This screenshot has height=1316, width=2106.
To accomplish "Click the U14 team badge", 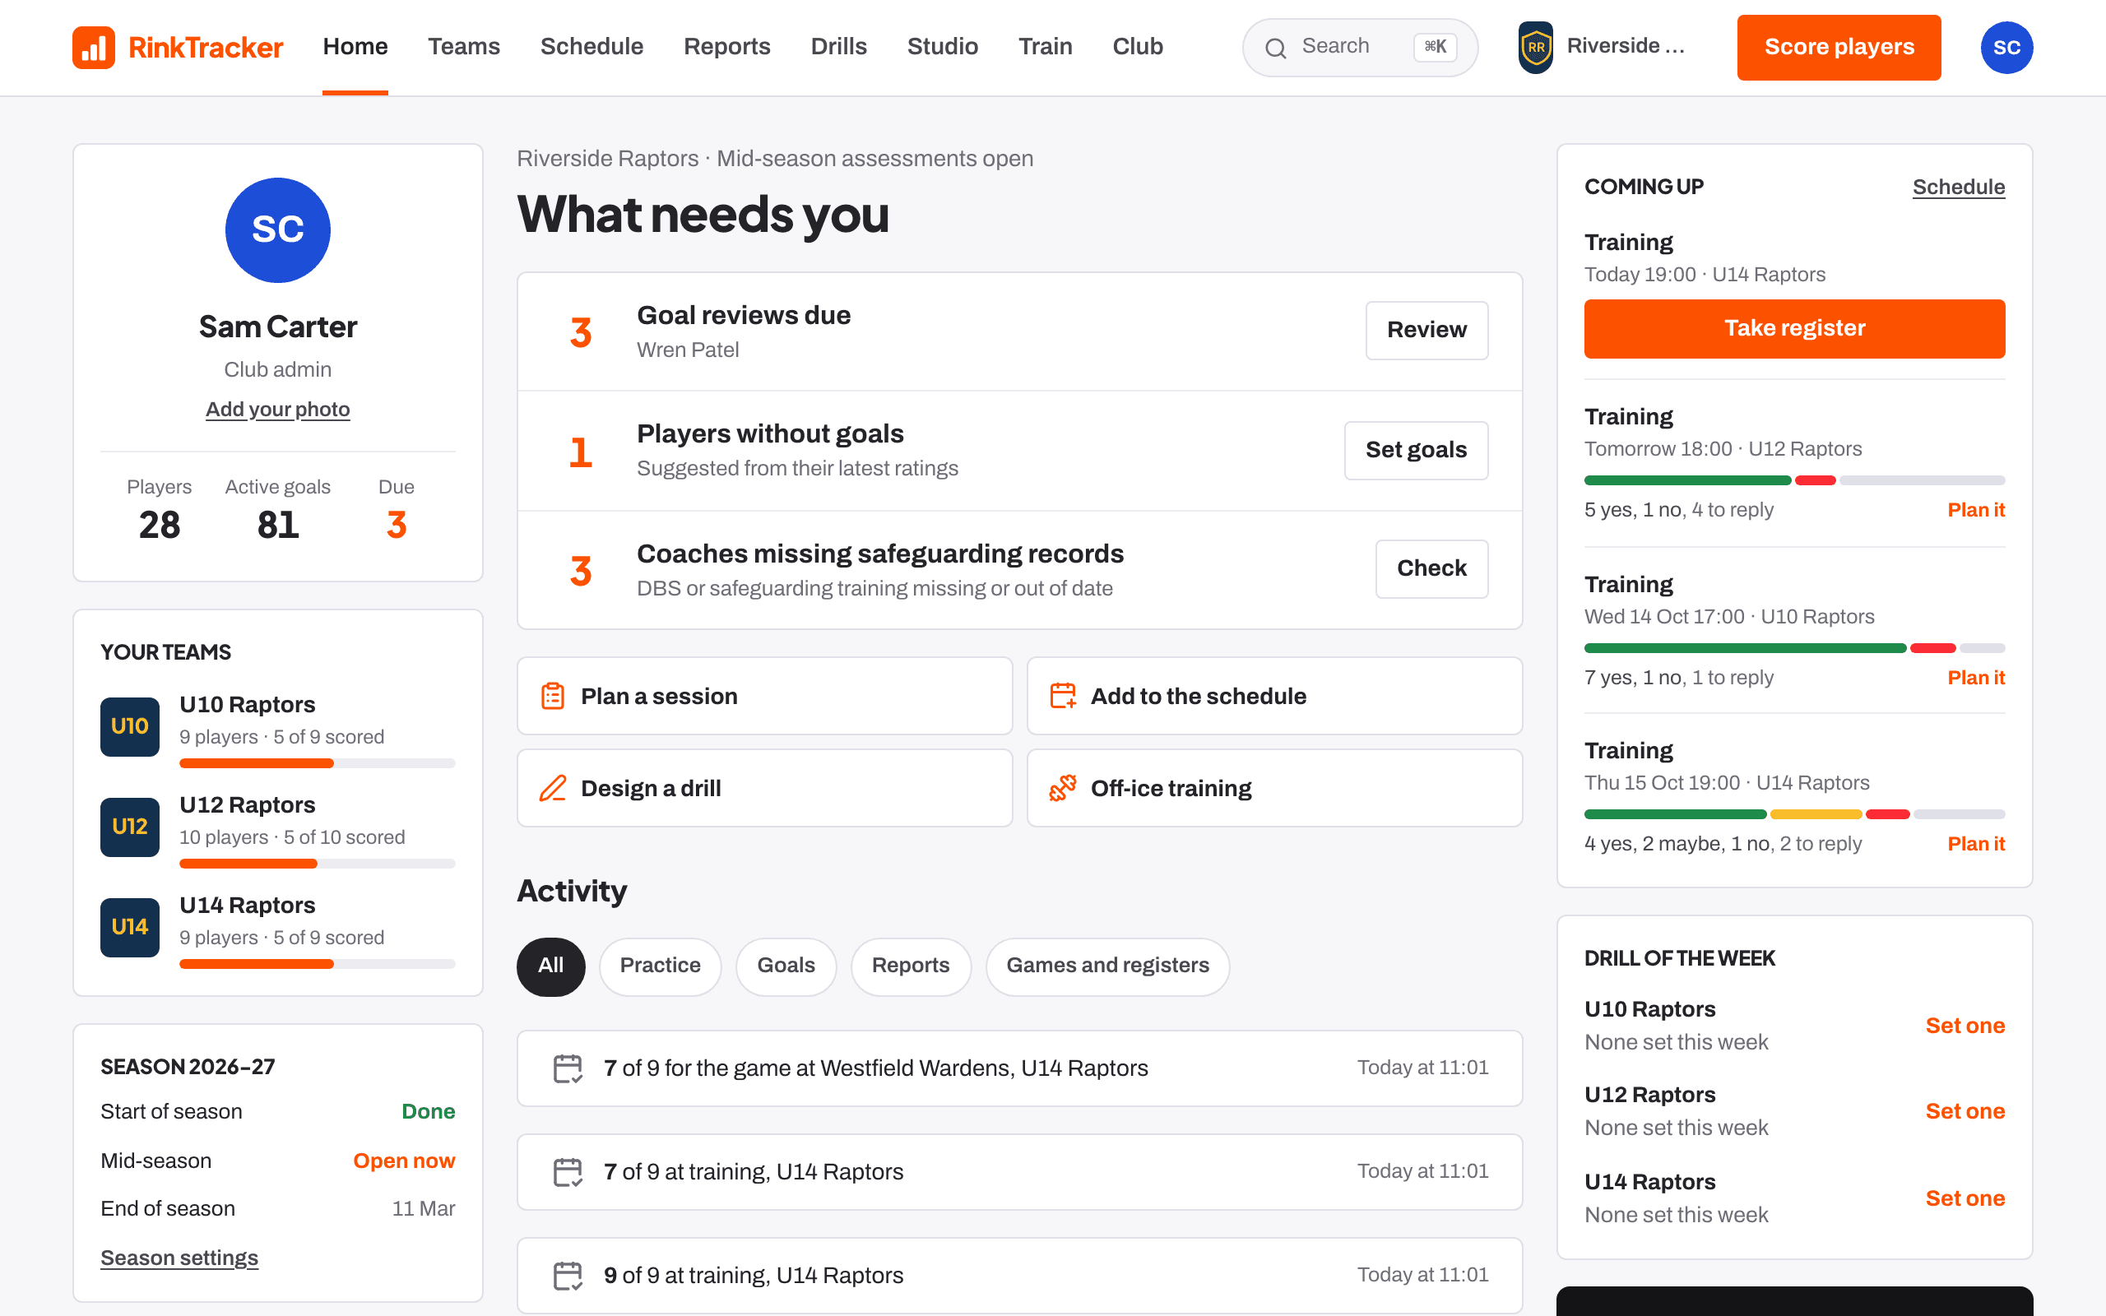I will [130, 927].
